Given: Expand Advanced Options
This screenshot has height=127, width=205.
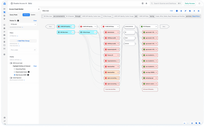Looking at the screenshot, I should (16, 27).
